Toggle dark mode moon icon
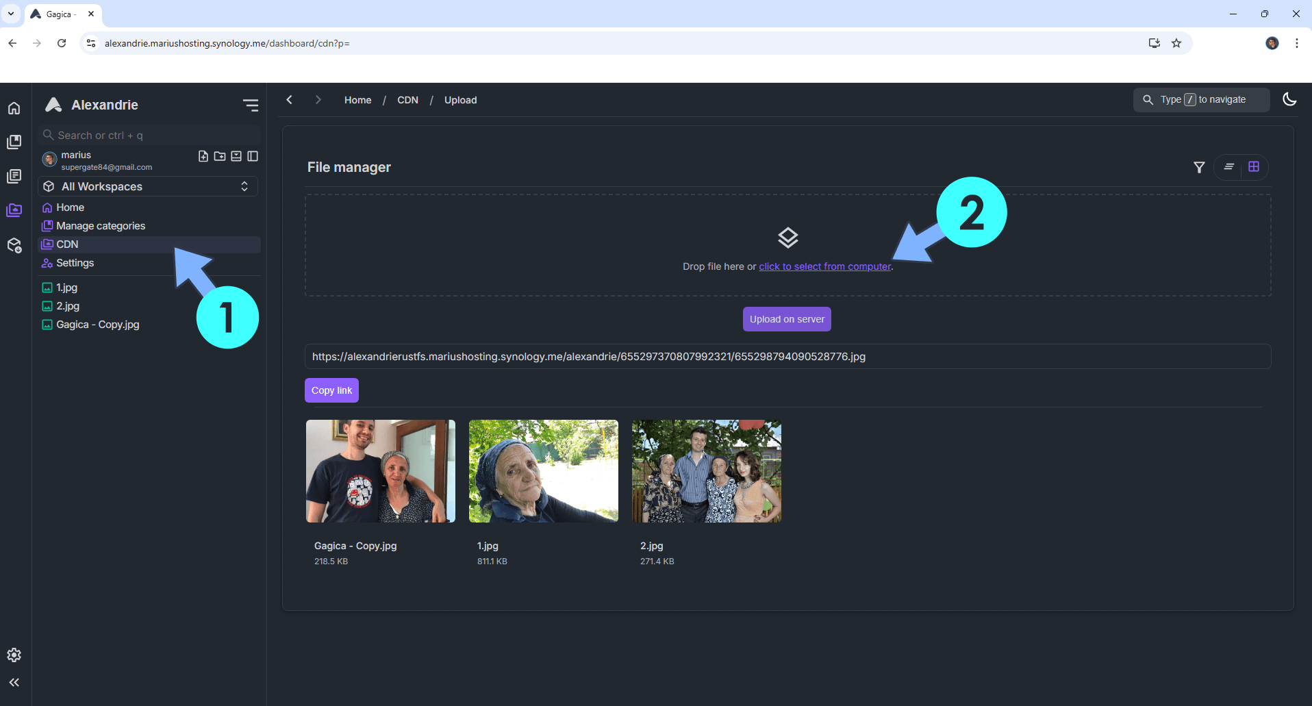The image size is (1312, 706). point(1289,99)
